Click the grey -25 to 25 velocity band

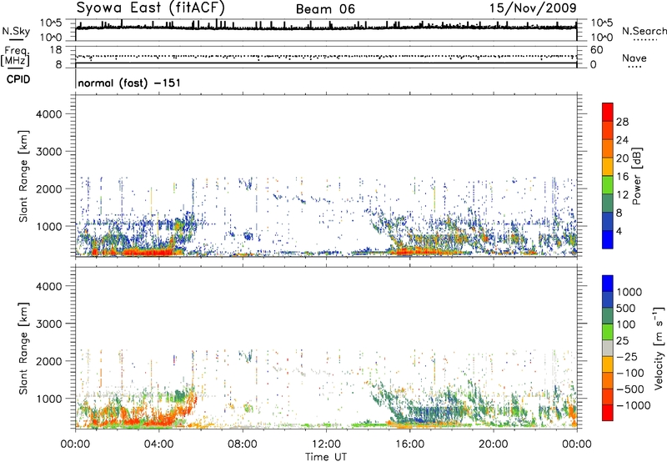608,348
